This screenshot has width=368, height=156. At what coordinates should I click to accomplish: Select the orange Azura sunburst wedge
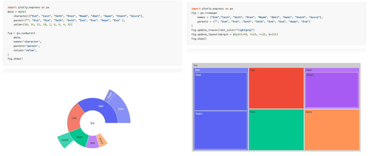click(x=102, y=140)
